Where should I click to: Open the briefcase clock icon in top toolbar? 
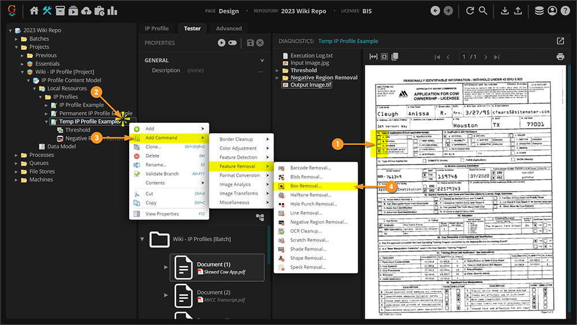click(x=99, y=10)
